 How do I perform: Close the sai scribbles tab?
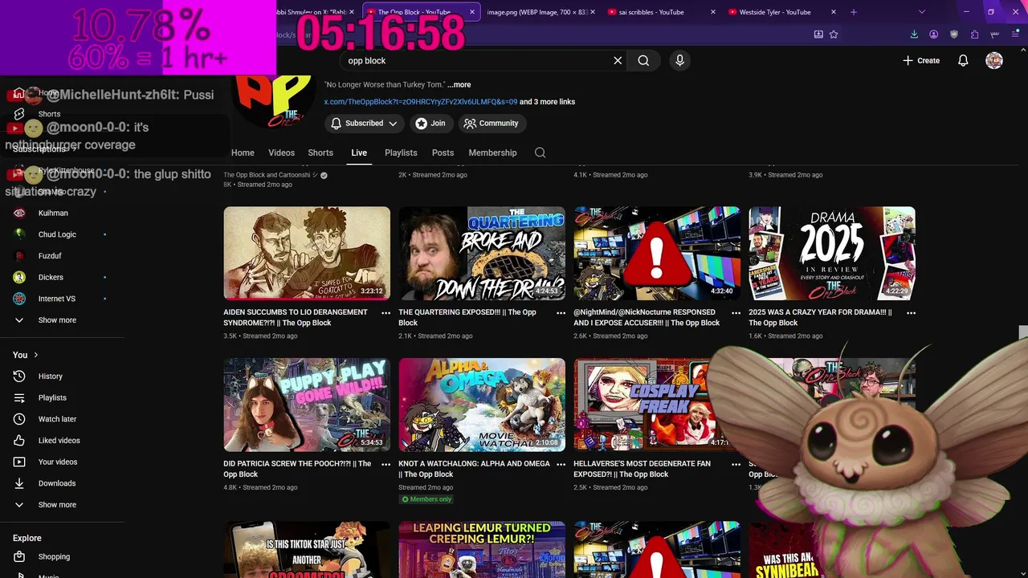click(x=712, y=12)
